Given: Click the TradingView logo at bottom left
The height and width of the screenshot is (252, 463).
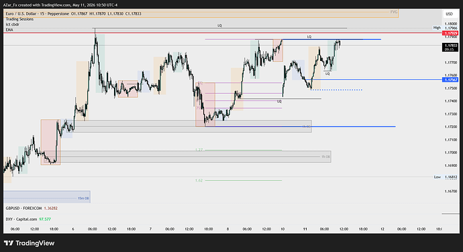Looking at the screenshot, I should (30, 243).
